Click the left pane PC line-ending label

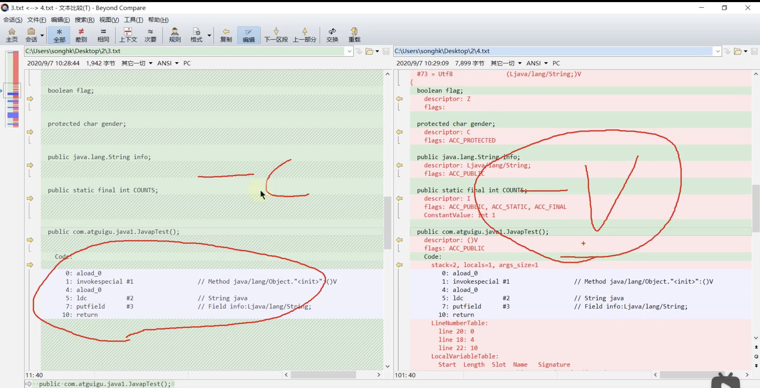coord(187,63)
